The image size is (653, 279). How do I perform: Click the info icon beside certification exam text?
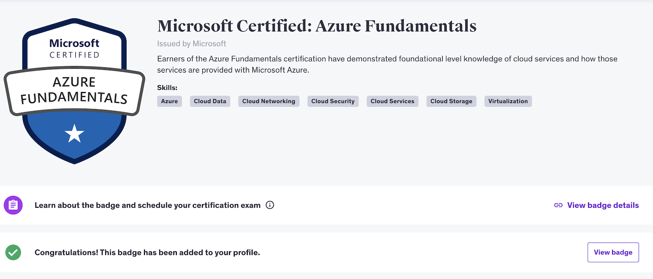[270, 205]
